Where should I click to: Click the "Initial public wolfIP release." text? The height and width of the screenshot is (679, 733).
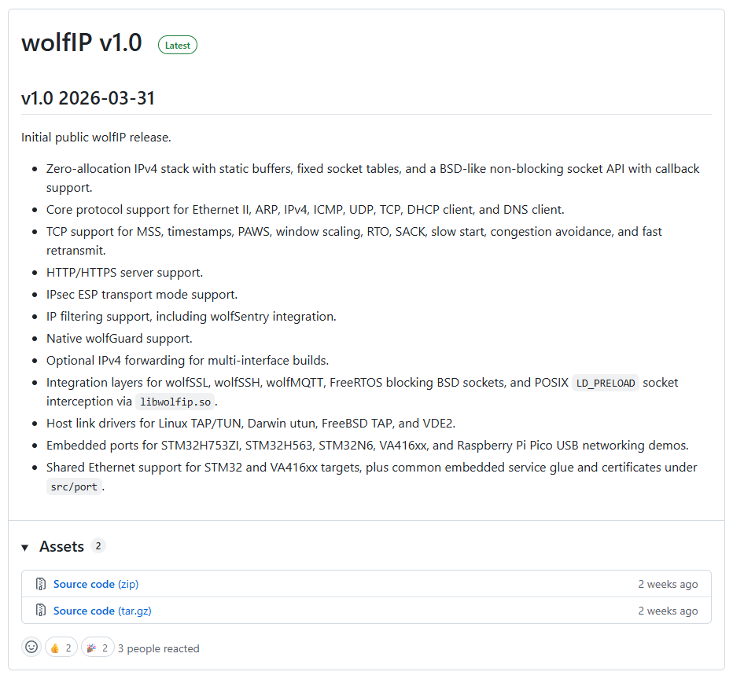96,138
